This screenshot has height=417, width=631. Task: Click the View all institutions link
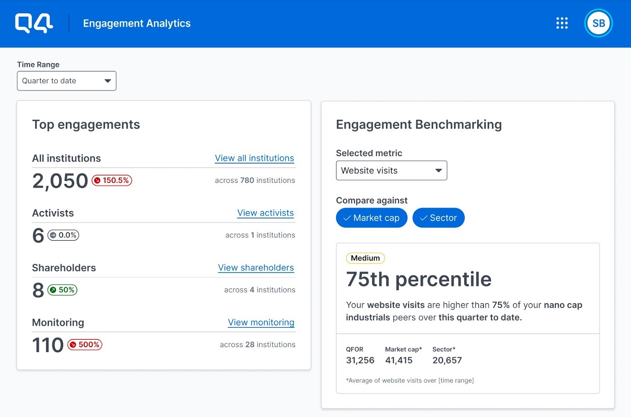click(x=254, y=158)
